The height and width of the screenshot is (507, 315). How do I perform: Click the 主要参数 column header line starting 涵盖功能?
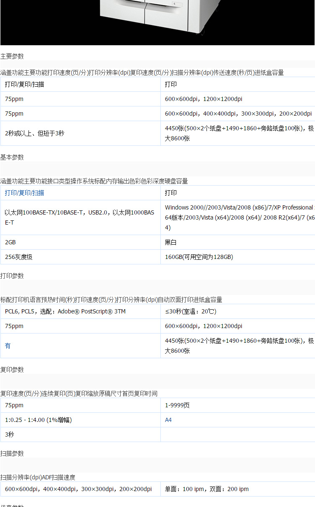point(142,72)
